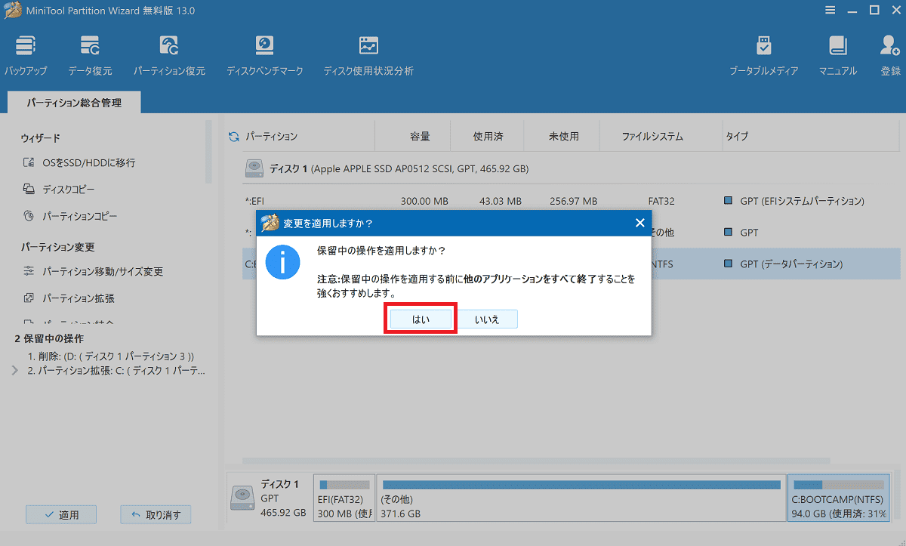Sort by ファイルシステム column header
906x546 pixels.
point(652,137)
